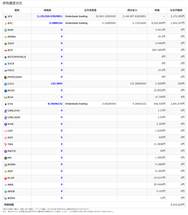Click the 時価総額 row label
Screen dimensions: 188x215
pos(9,205)
